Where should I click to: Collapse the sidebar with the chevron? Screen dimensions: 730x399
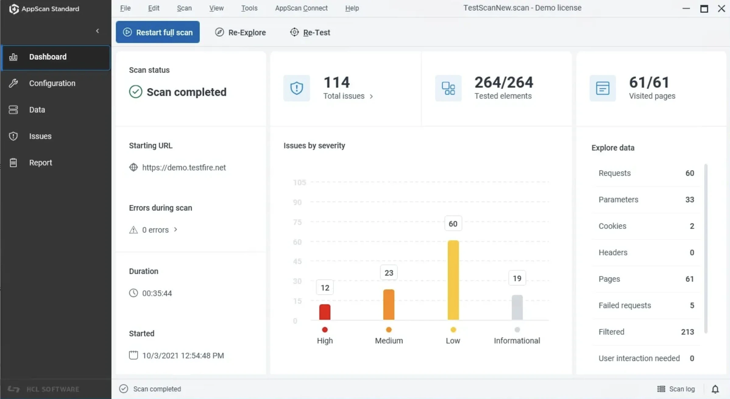(x=97, y=31)
